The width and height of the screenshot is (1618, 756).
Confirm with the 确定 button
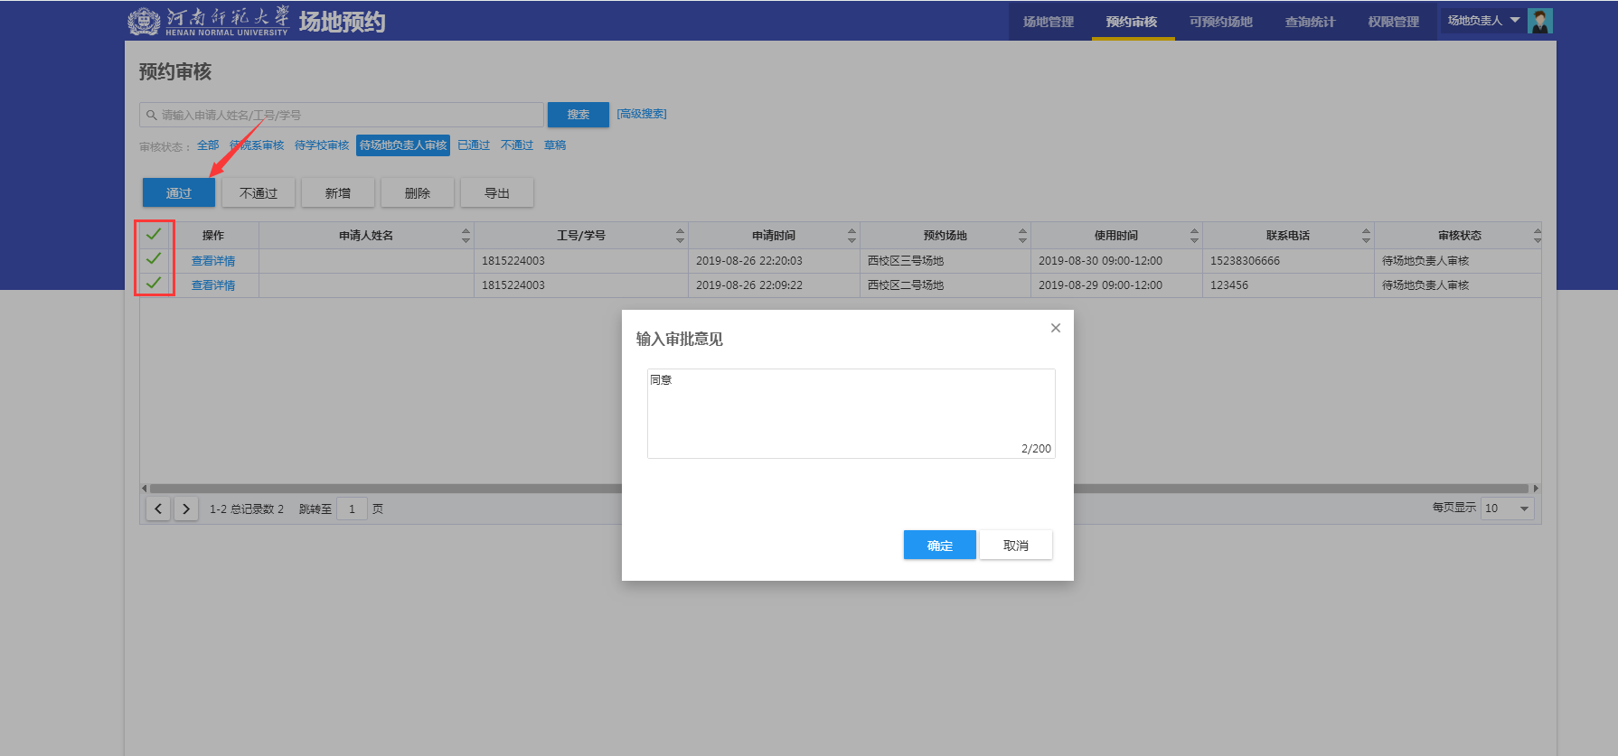point(939,546)
